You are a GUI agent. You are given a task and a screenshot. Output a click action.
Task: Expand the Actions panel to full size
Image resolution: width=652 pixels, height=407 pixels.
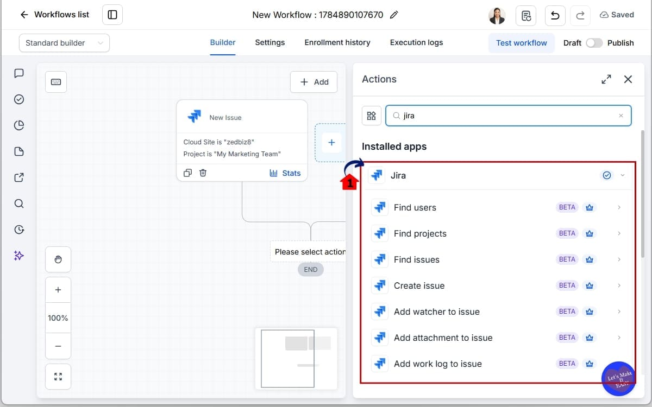pos(606,79)
